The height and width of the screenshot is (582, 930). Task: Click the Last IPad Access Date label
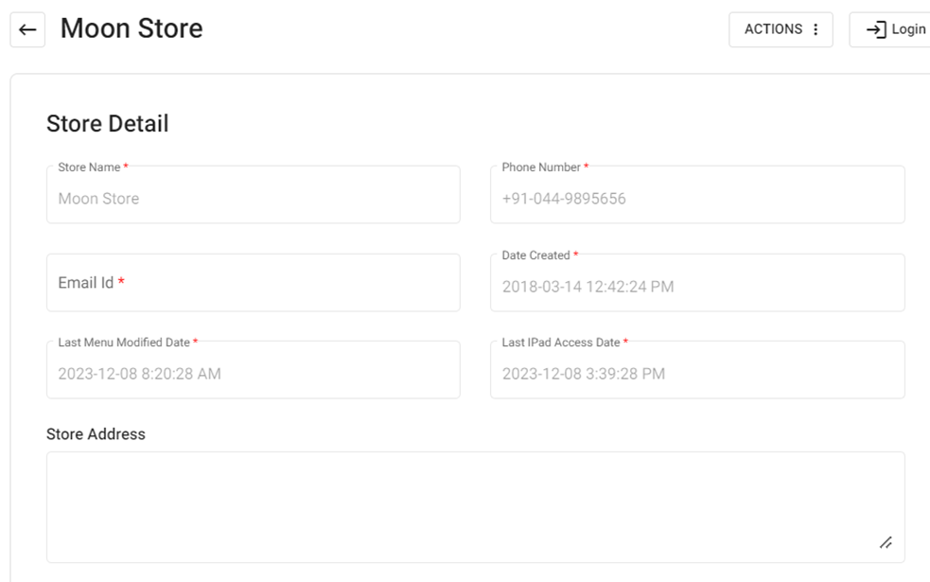pyautogui.click(x=560, y=343)
